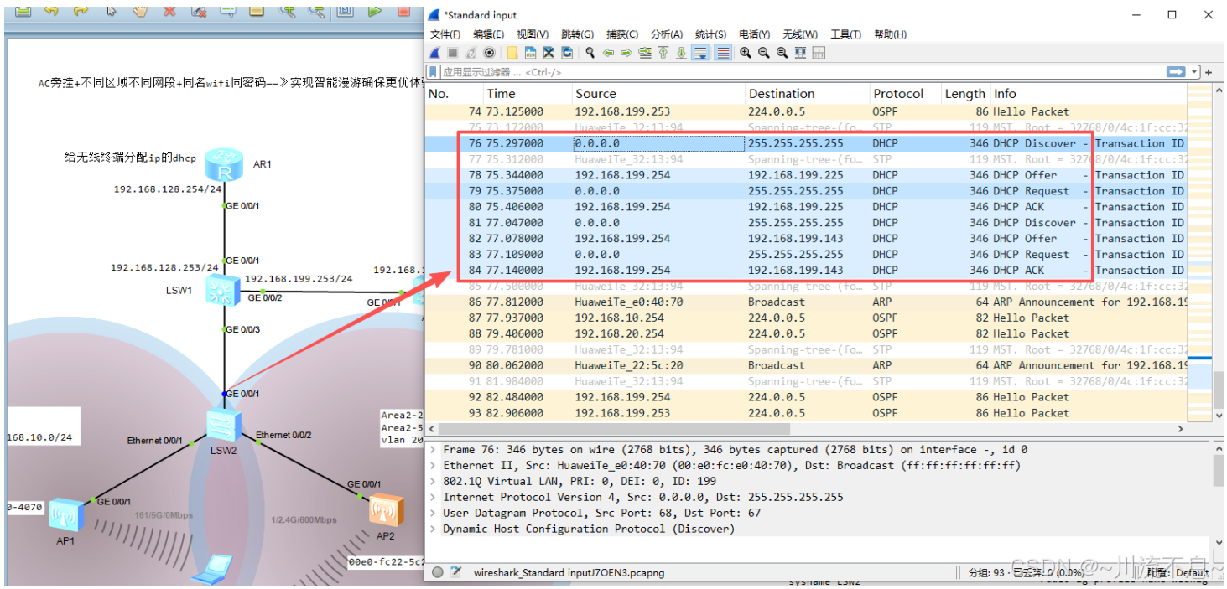Zoom in the Wireshark text
The height and width of the screenshot is (589, 1227).
(x=746, y=53)
